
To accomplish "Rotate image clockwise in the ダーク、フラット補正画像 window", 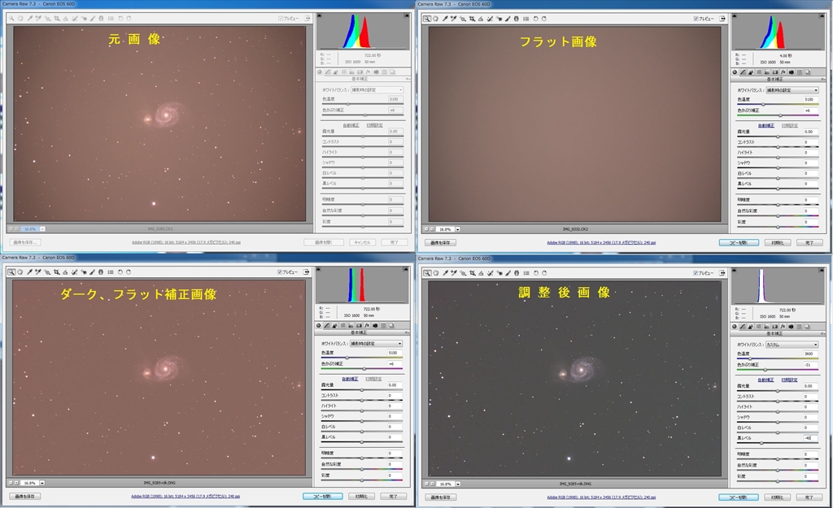I will (x=128, y=272).
